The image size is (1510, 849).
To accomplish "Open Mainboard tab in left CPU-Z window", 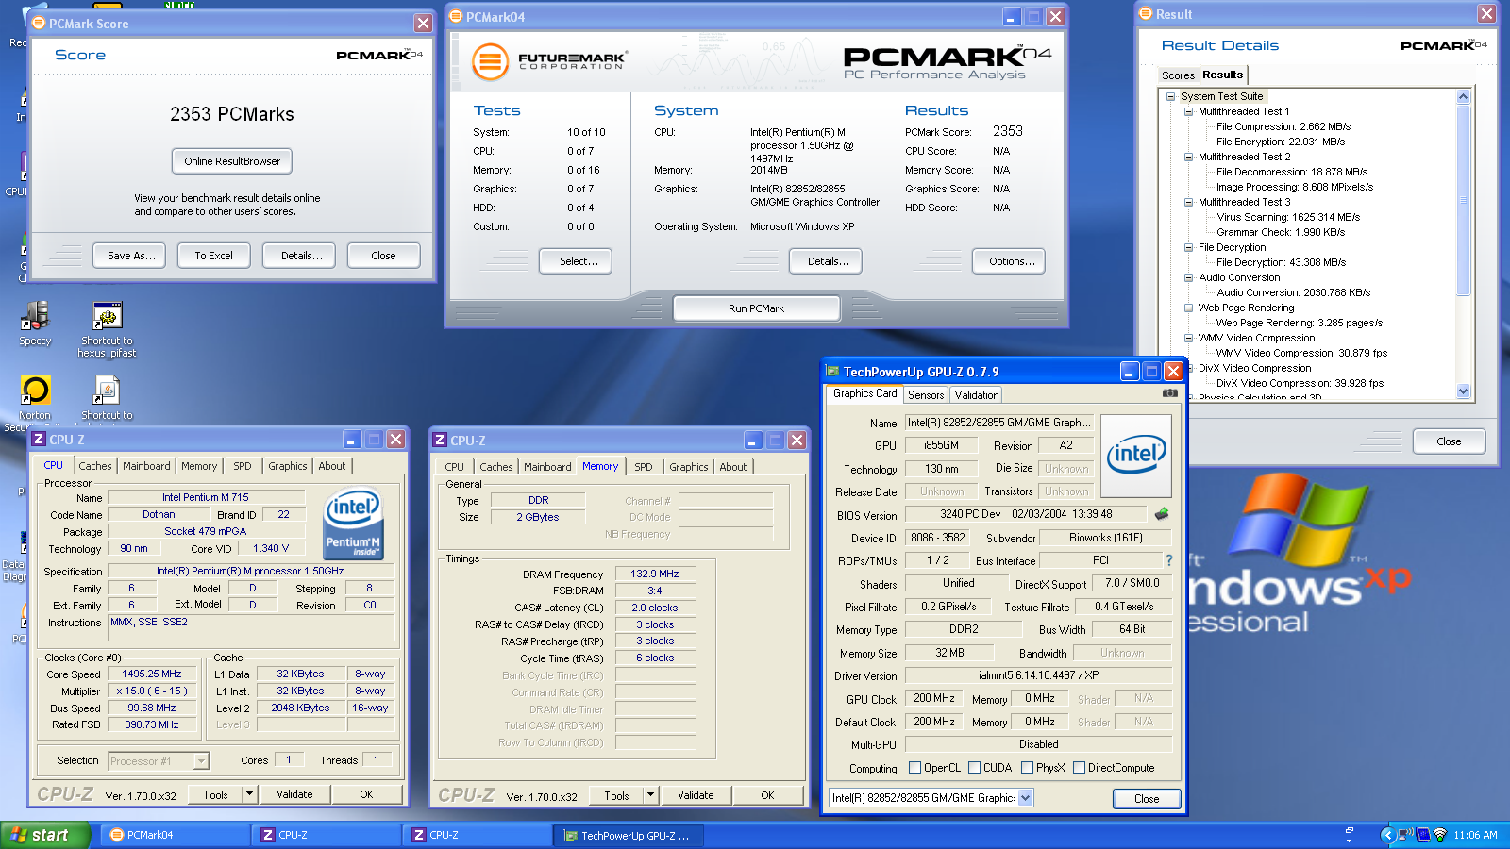I will 146,466.
